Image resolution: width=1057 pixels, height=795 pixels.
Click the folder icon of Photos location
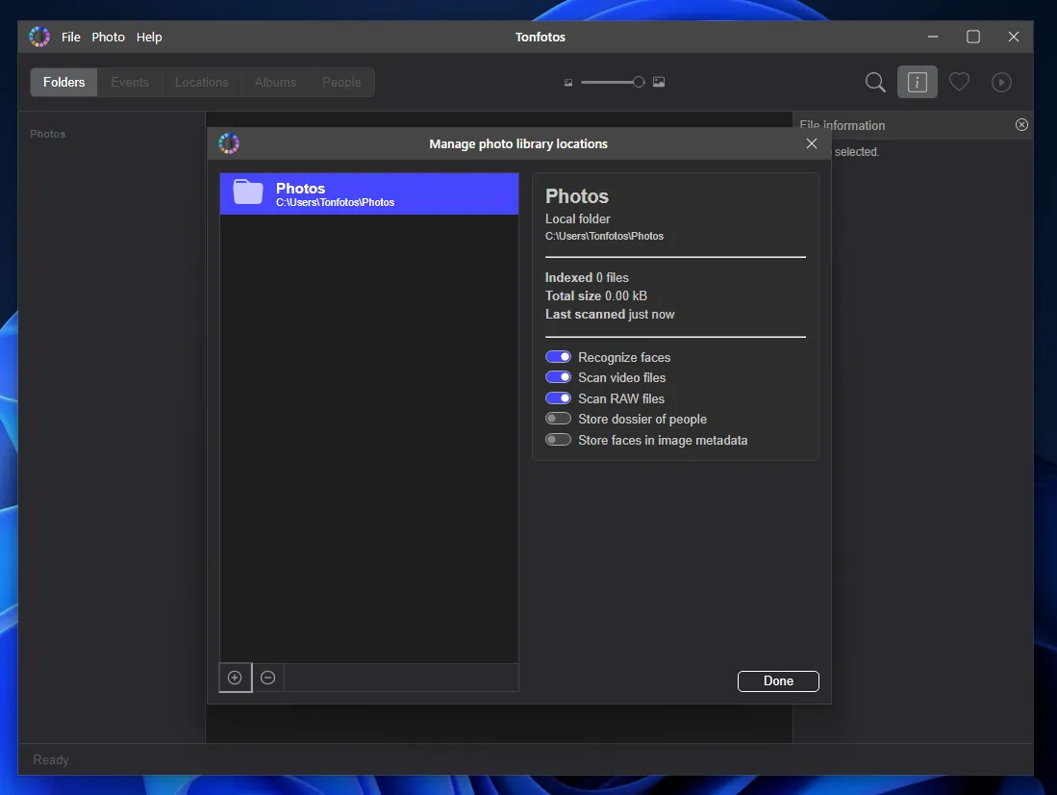pos(248,192)
